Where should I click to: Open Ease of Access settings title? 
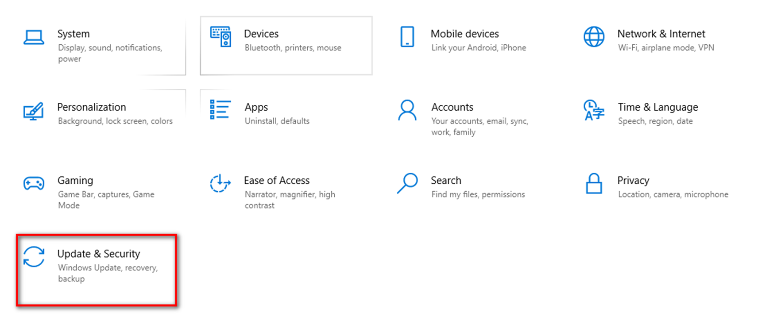[277, 181]
